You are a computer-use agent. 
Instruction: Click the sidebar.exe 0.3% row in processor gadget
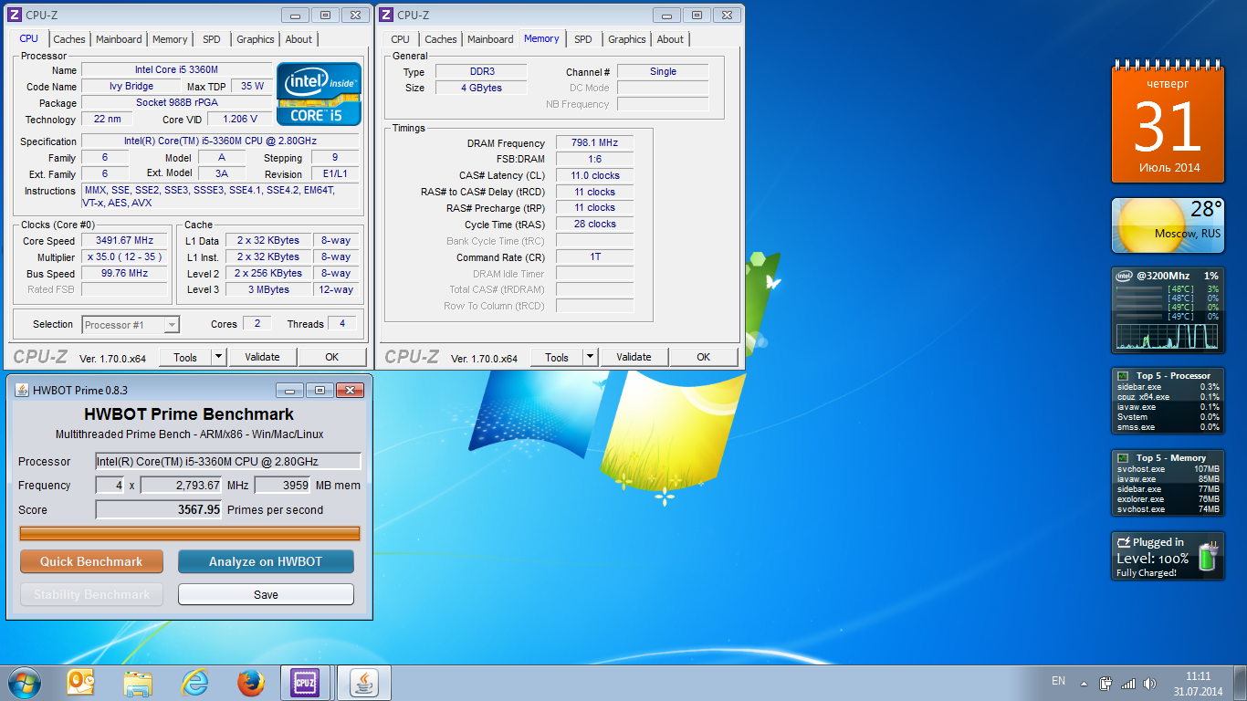click(x=1168, y=387)
